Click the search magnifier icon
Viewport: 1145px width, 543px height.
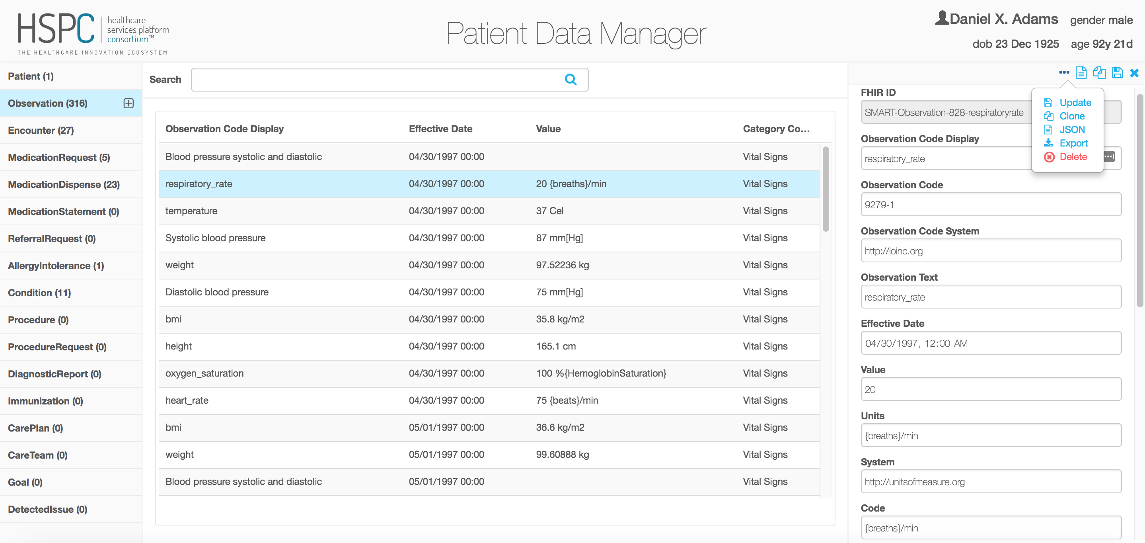click(571, 80)
